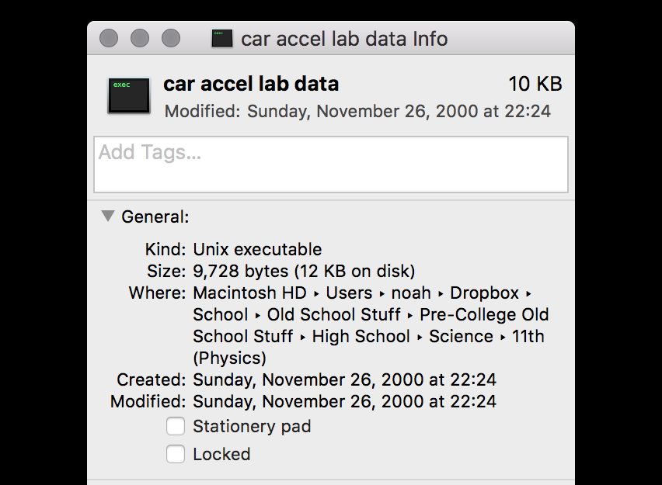This screenshot has height=485, width=662.
Task: Tick the Locked checkbox
Action: point(176,454)
